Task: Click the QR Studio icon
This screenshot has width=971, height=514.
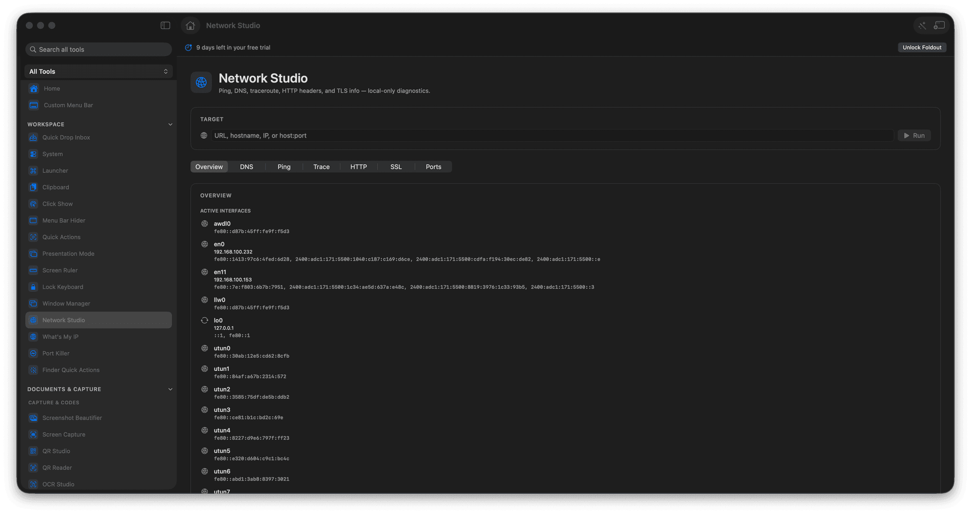Action: coord(33,451)
